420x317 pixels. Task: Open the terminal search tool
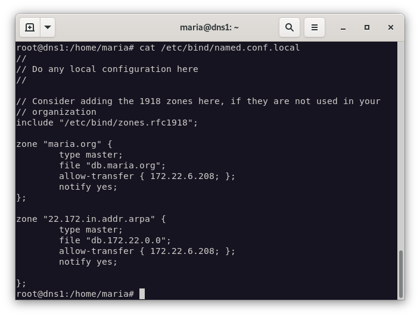click(290, 27)
